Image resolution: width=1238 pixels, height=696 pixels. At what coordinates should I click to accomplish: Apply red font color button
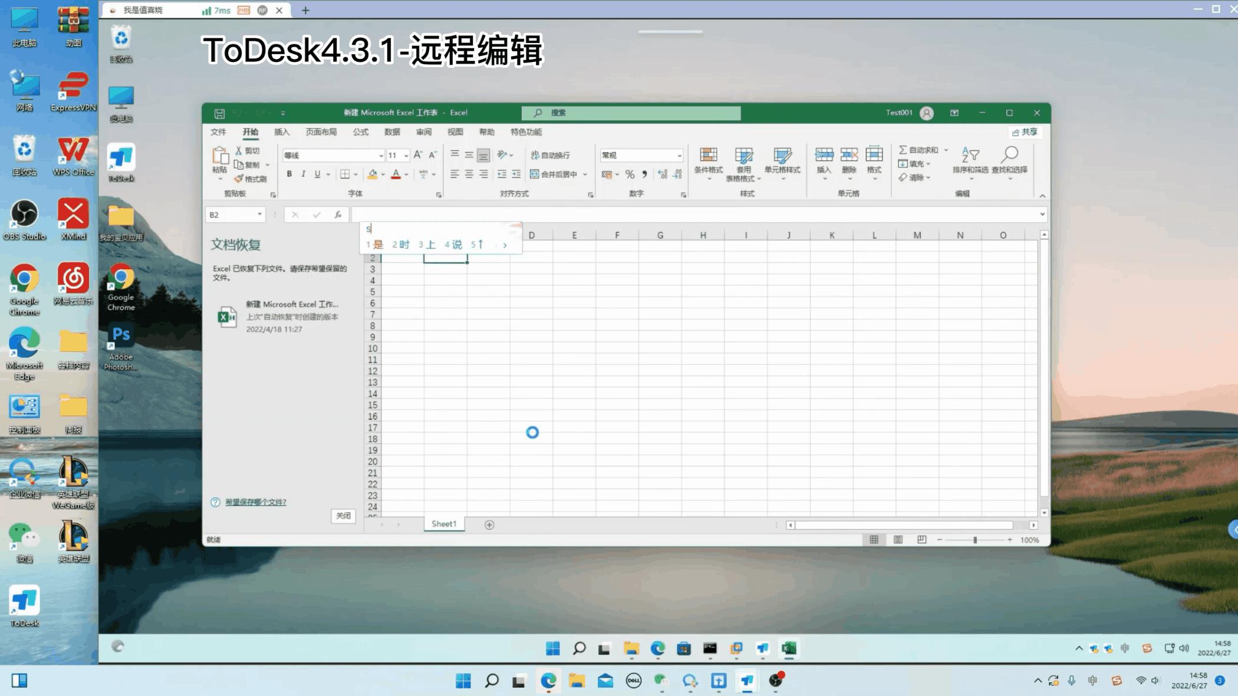coord(396,174)
